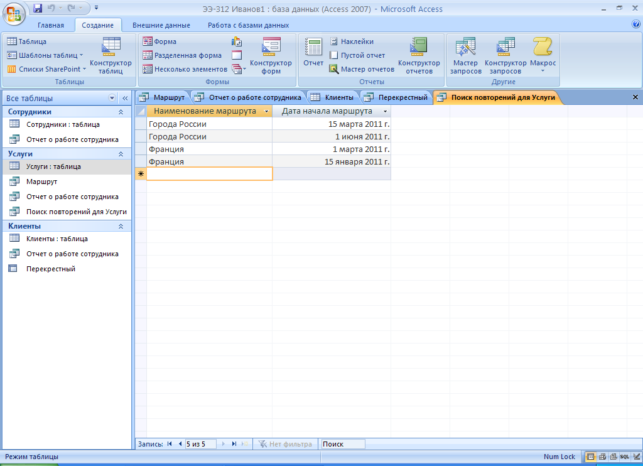Launch Конструктор форм
643x466 pixels.
271,55
